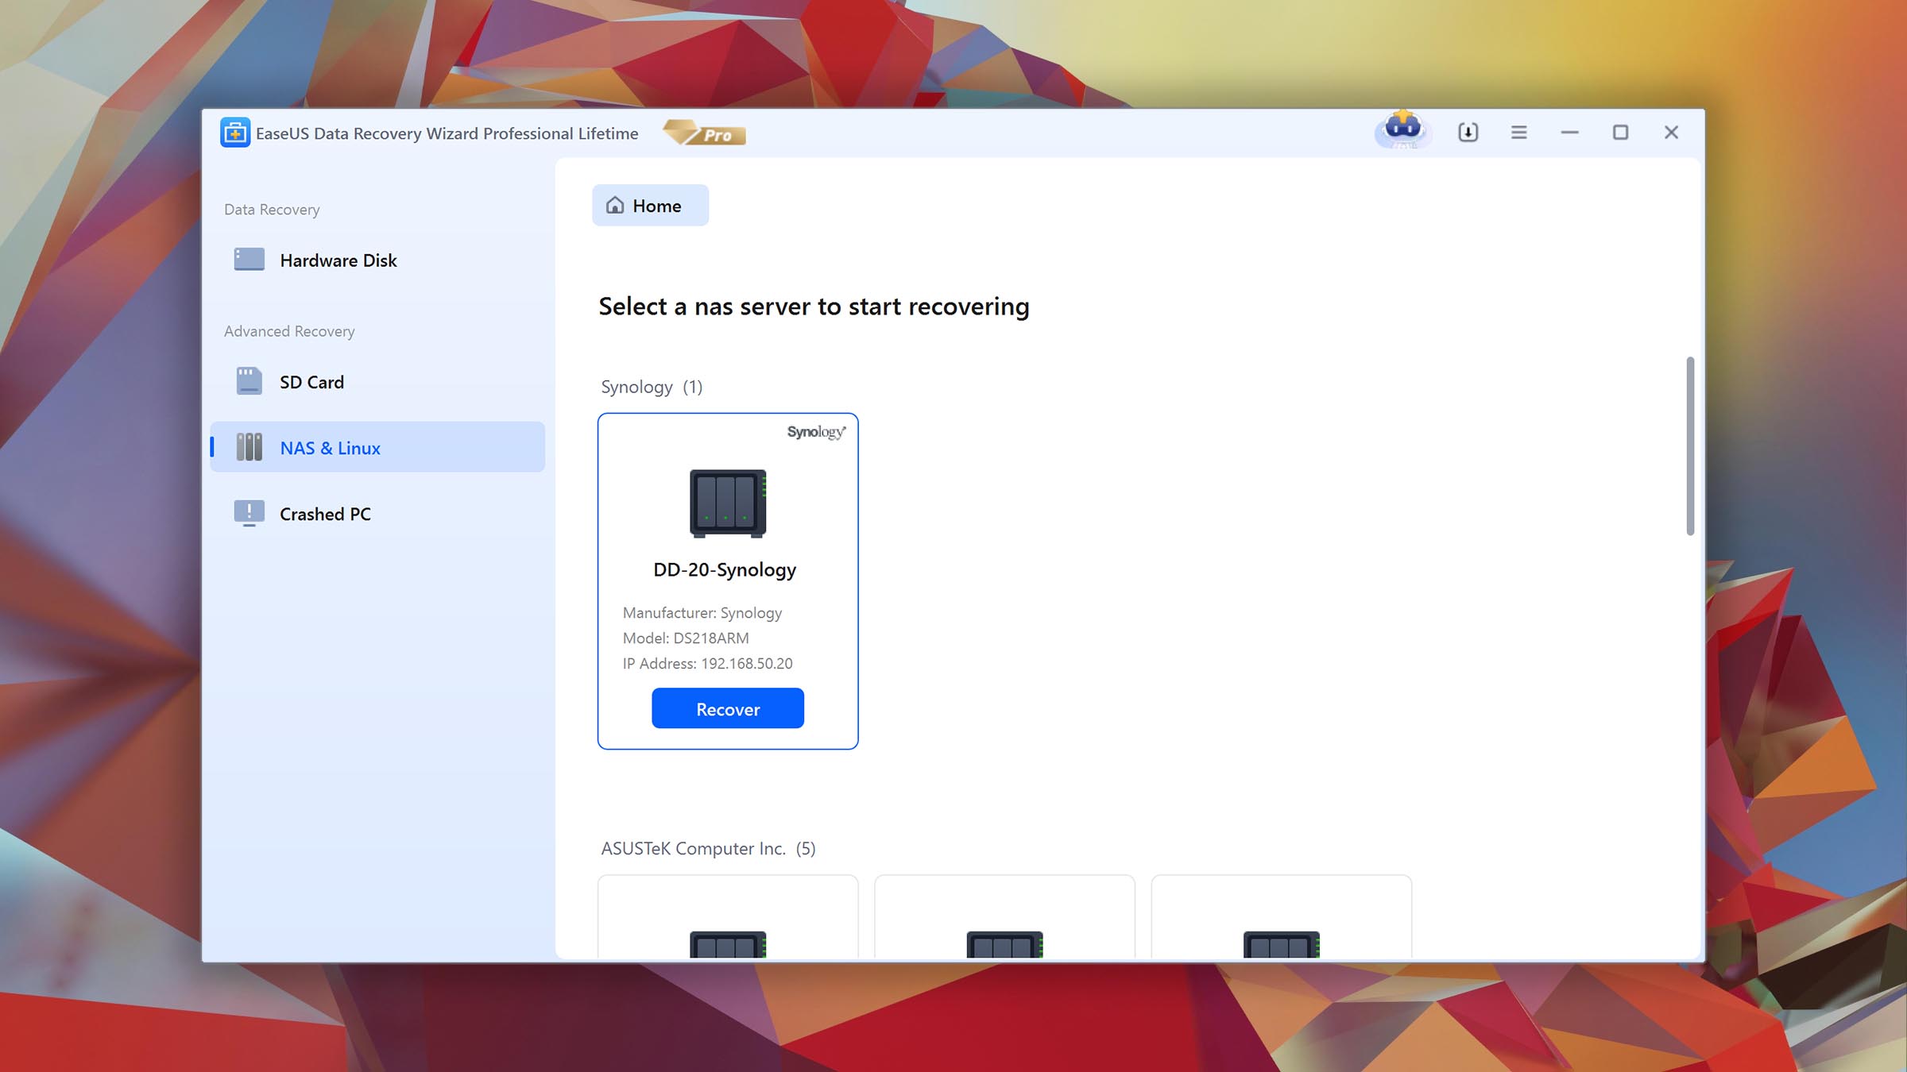Image resolution: width=1907 pixels, height=1072 pixels.
Task: Click the update/download icon
Action: click(1467, 132)
